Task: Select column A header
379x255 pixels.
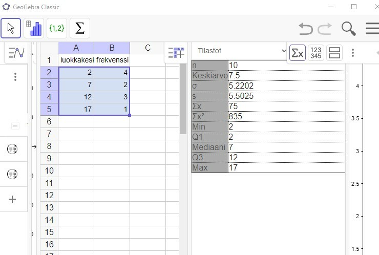Action: 76,48
